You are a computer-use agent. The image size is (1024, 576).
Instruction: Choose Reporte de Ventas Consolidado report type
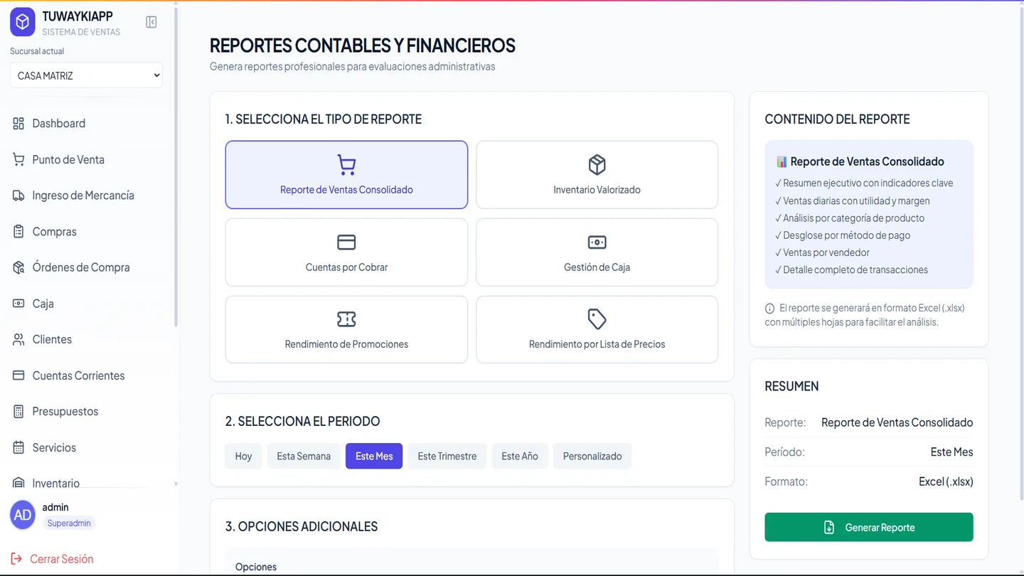click(x=346, y=175)
